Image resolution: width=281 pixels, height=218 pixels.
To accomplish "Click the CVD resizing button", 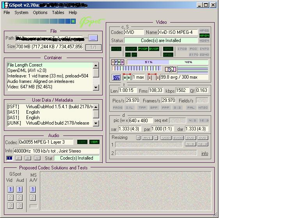I will click(x=203, y=138).
